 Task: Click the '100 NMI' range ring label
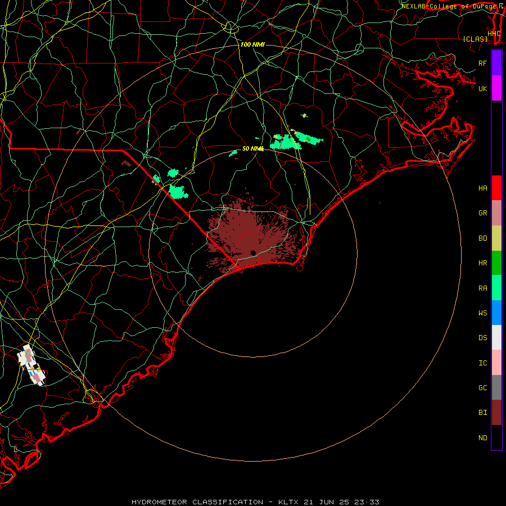(x=252, y=44)
